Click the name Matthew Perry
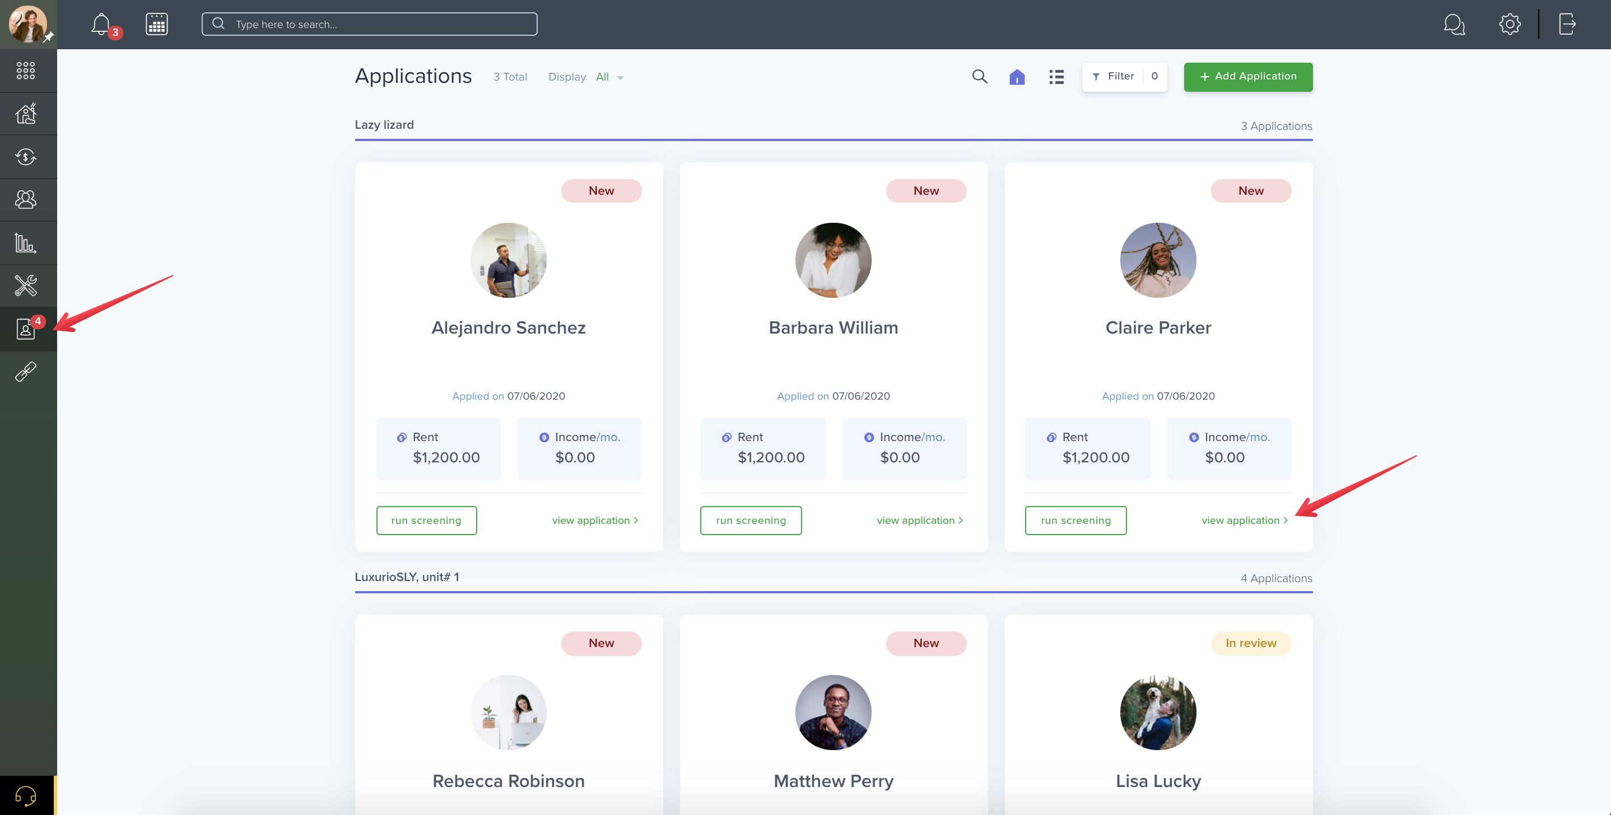 tap(833, 781)
